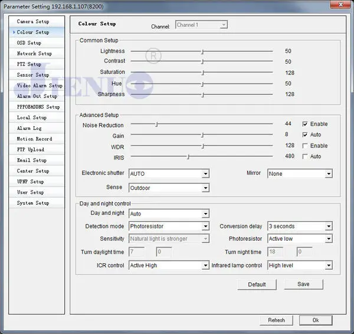Select Colour Setup sidebar item
The width and height of the screenshot is (354, 334).
(x=37, y=32)
